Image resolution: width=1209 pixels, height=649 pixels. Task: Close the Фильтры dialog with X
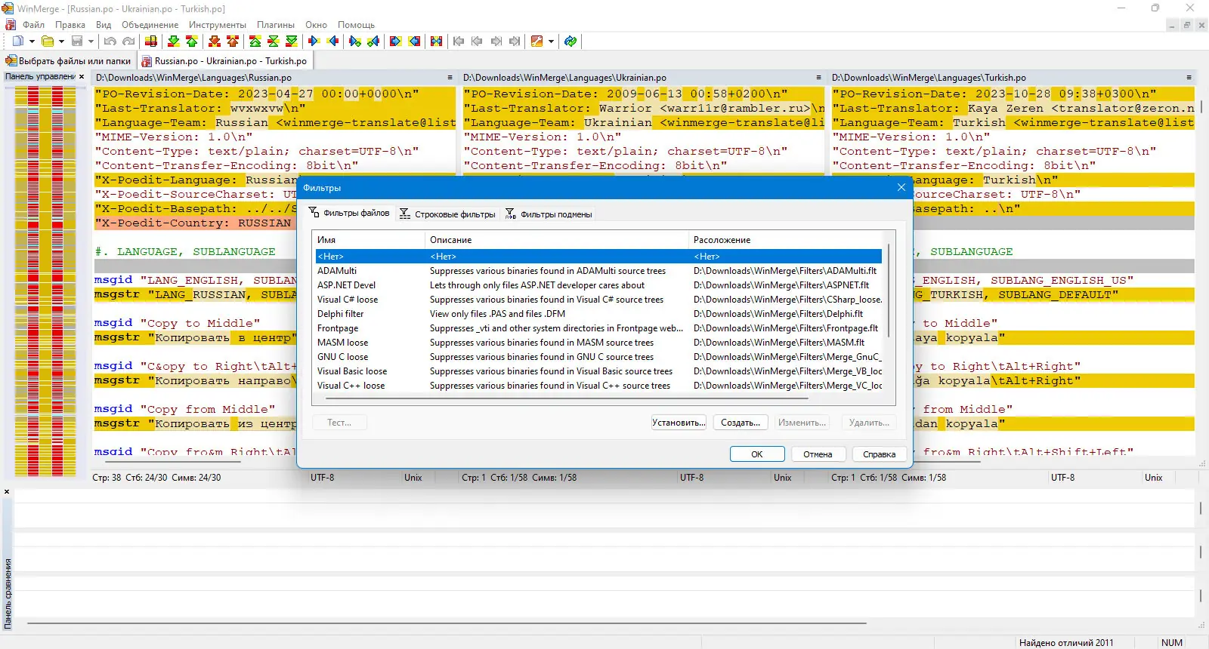pyautogui.click(x=901, y=187)
